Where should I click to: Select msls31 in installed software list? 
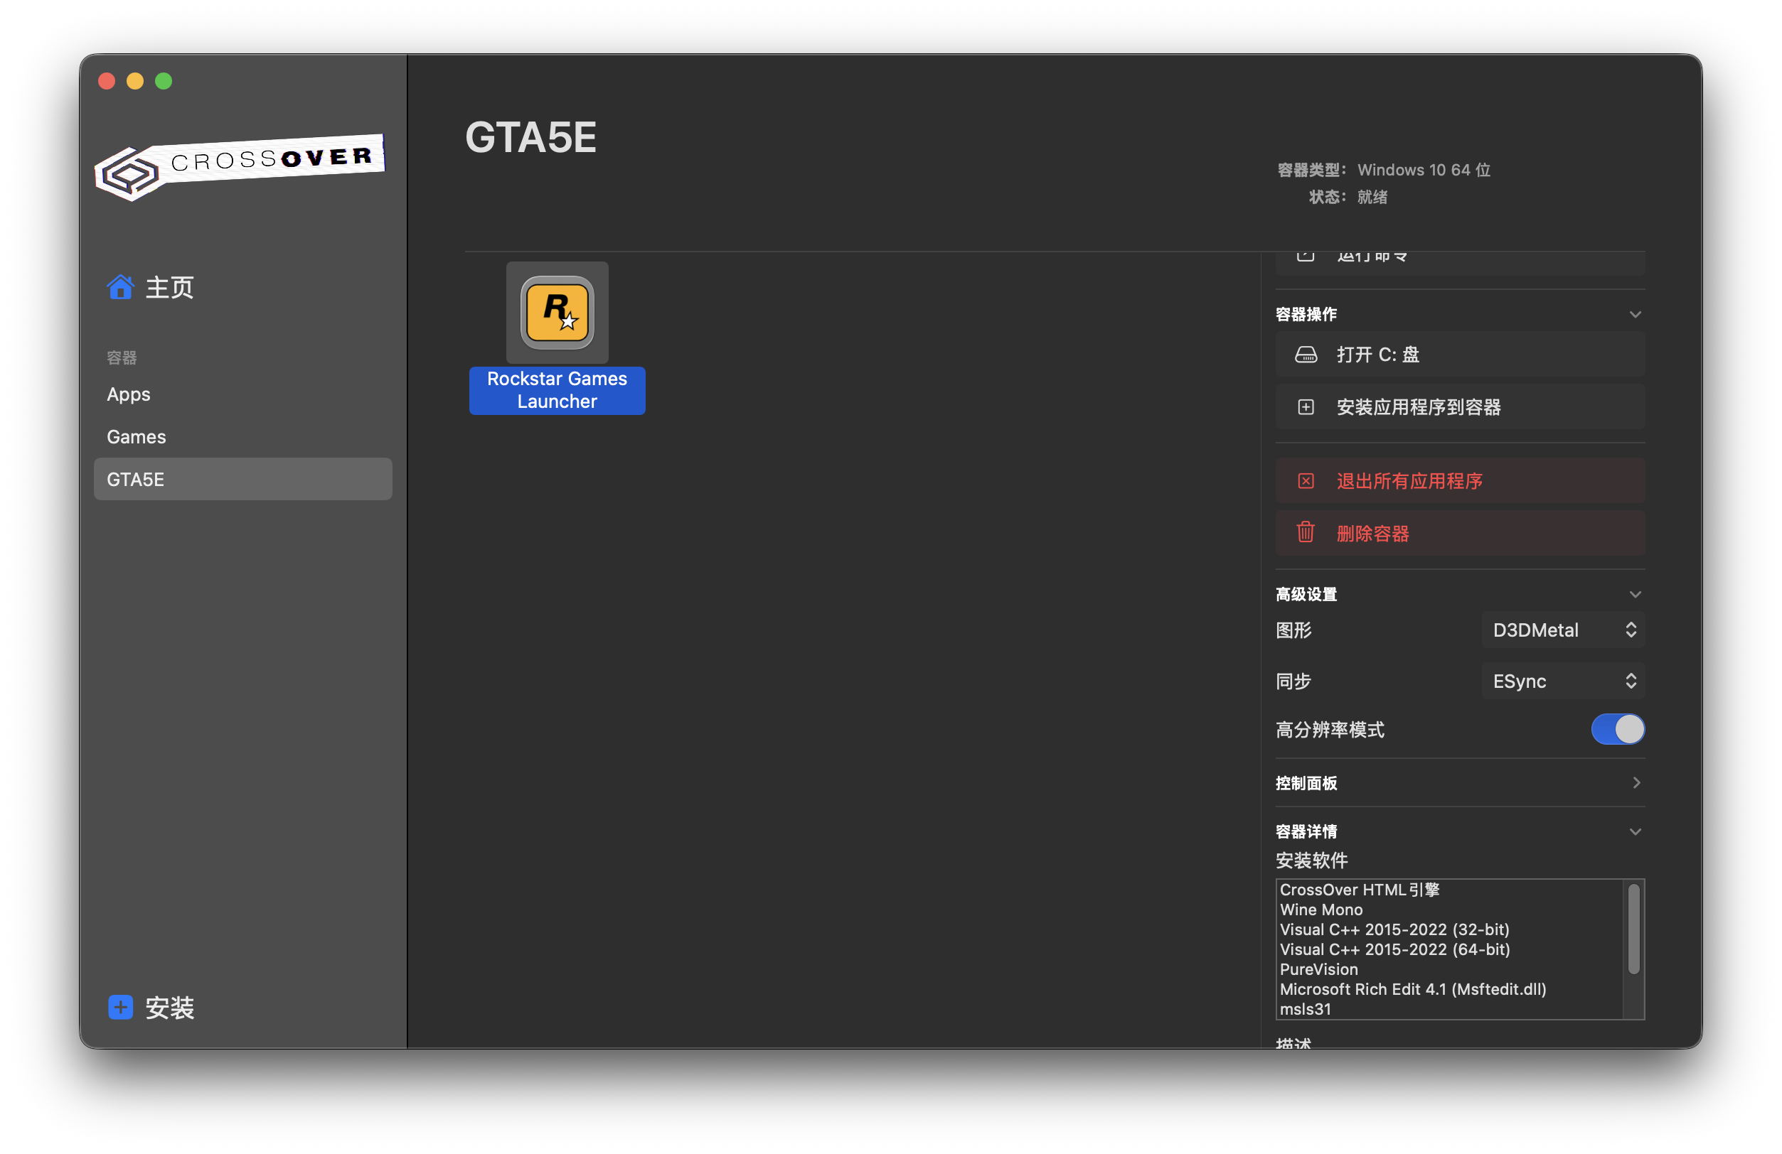click(x=1305, y=1009)
